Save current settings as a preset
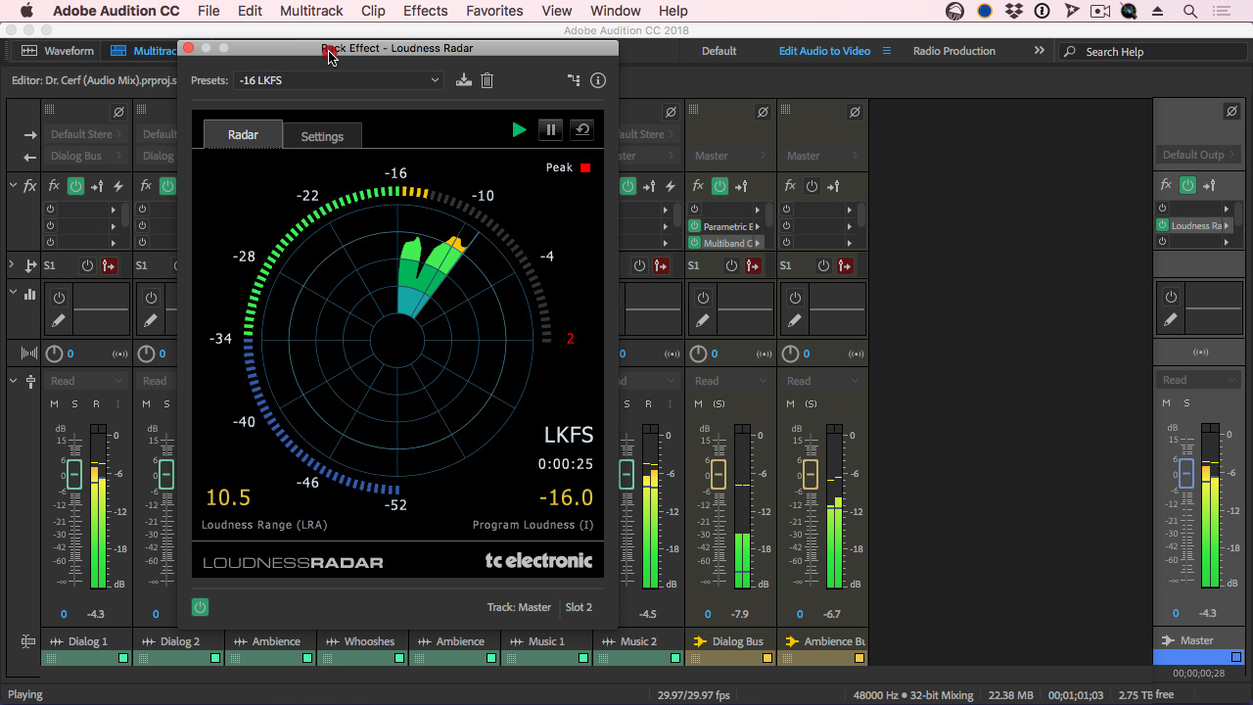 pyautogui.click(x=464, y=80)
